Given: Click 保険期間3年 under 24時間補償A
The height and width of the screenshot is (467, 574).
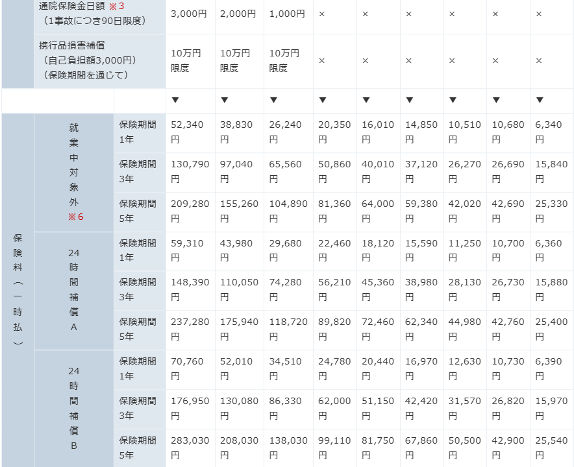Looking at the screenshot, I should coord(140,291).
